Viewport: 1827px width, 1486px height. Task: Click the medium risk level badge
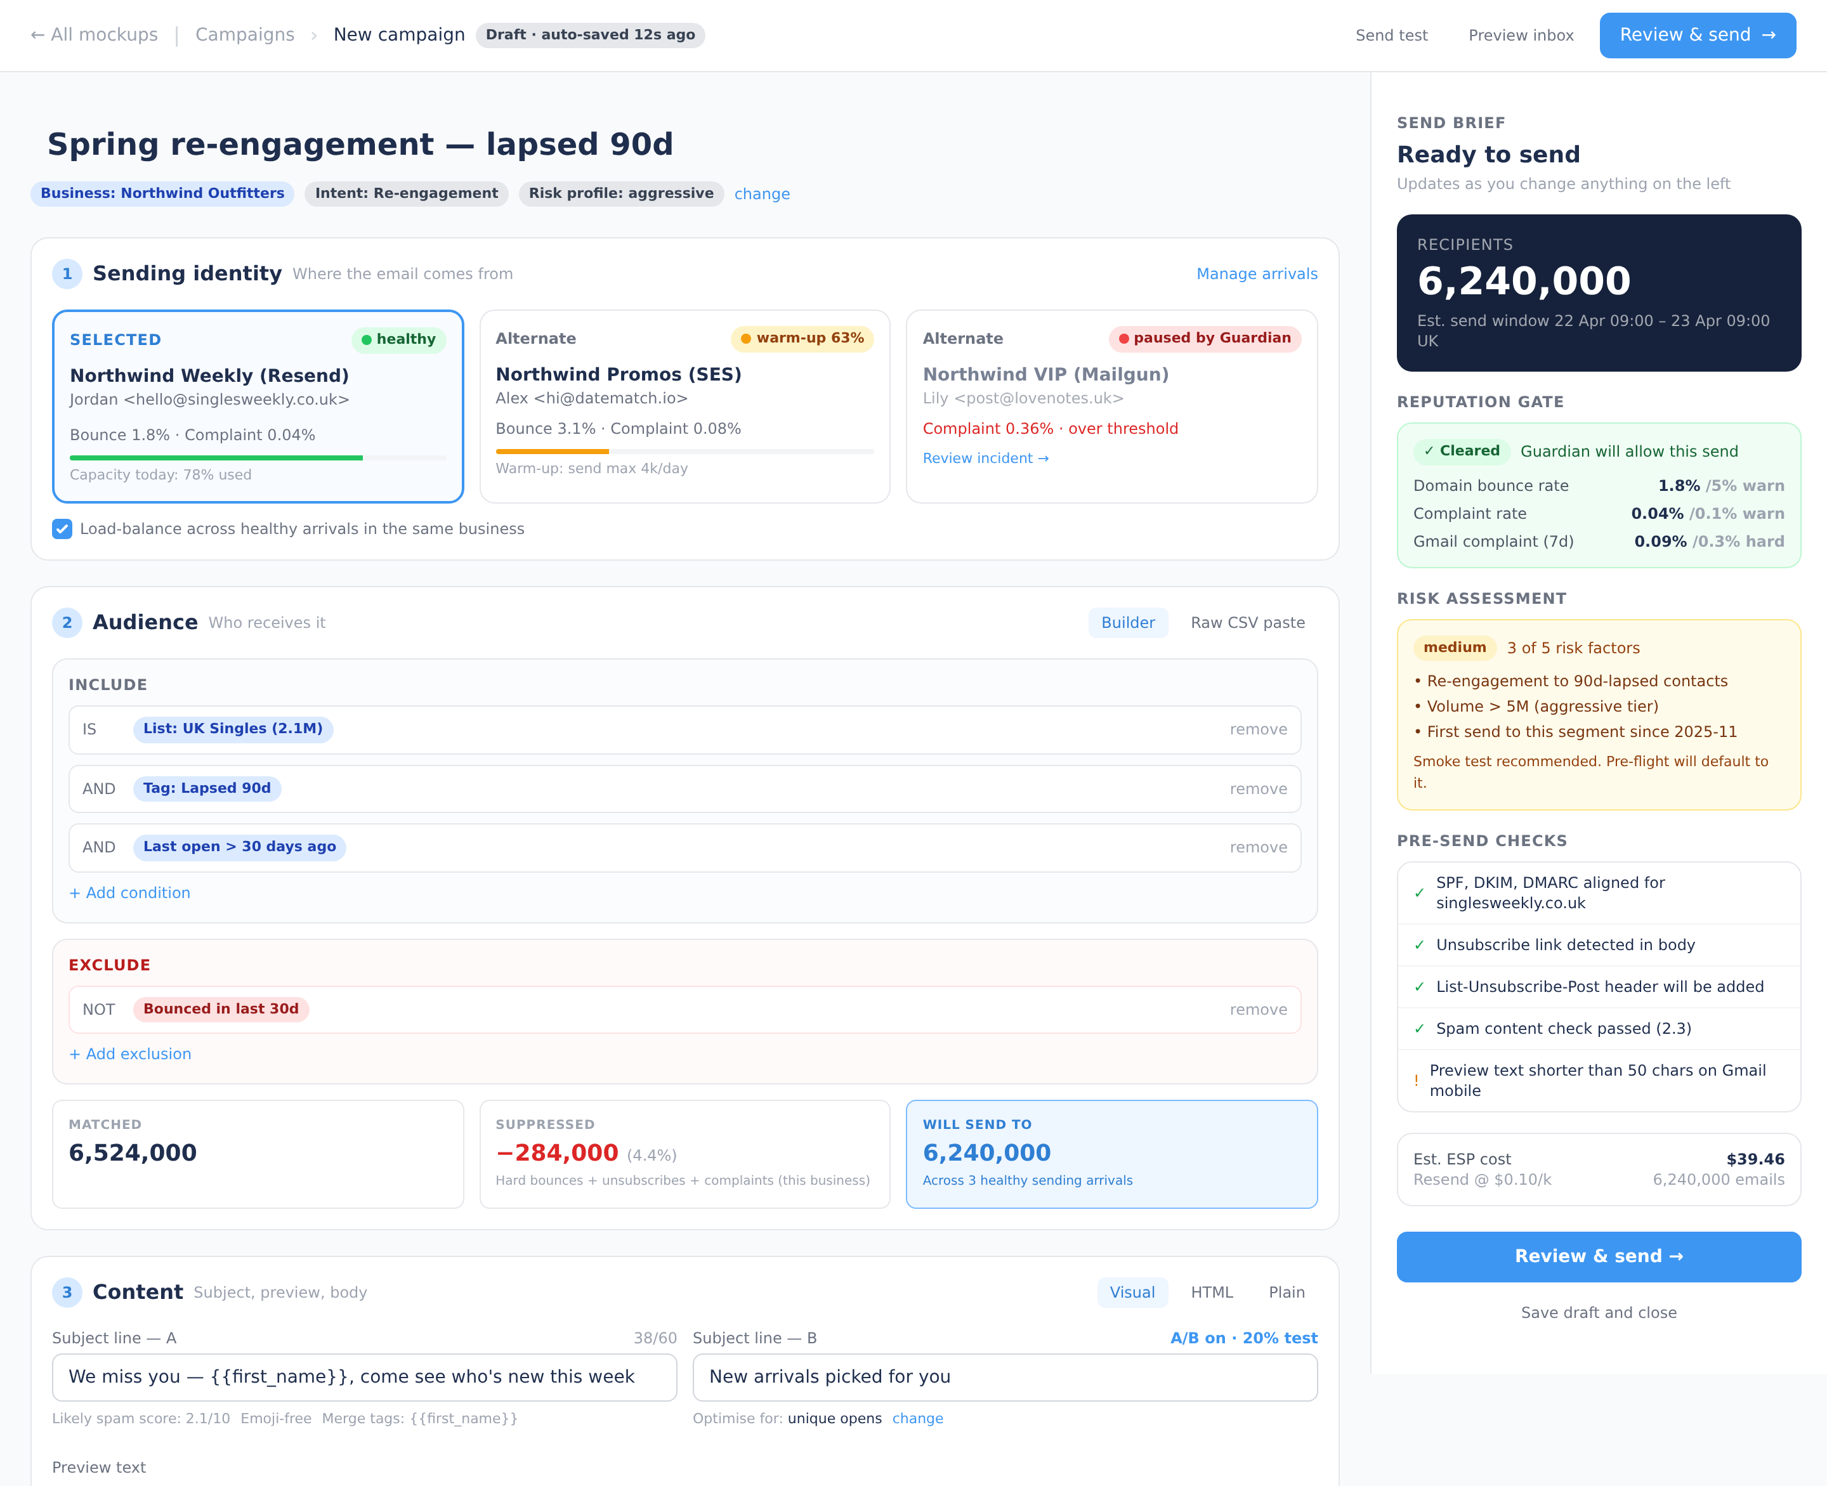(x=1454, y=648)
